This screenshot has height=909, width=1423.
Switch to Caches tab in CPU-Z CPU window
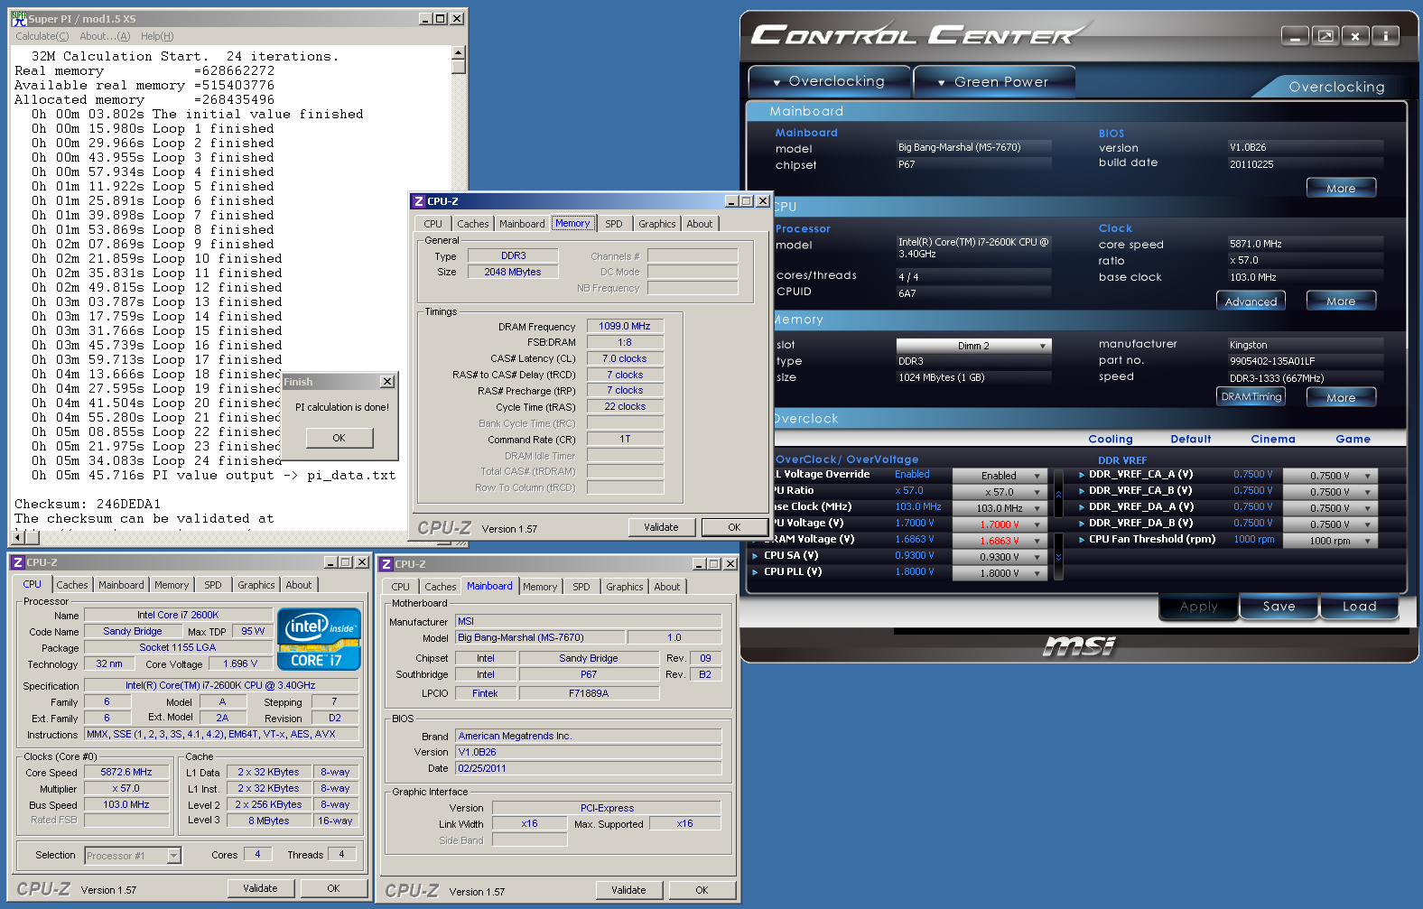(x=72, y=585)
